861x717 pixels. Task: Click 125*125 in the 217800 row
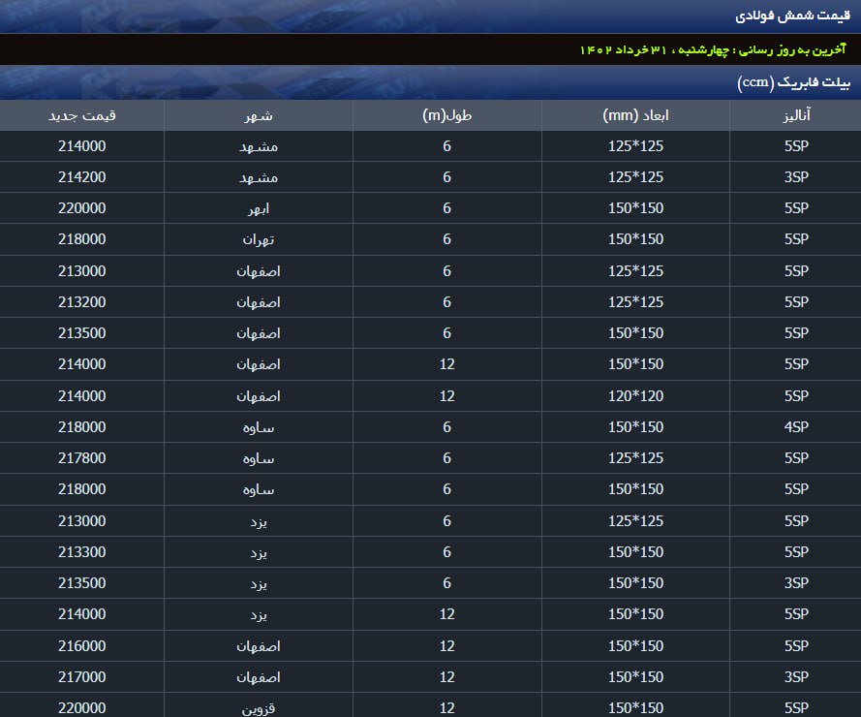(636, 457)
